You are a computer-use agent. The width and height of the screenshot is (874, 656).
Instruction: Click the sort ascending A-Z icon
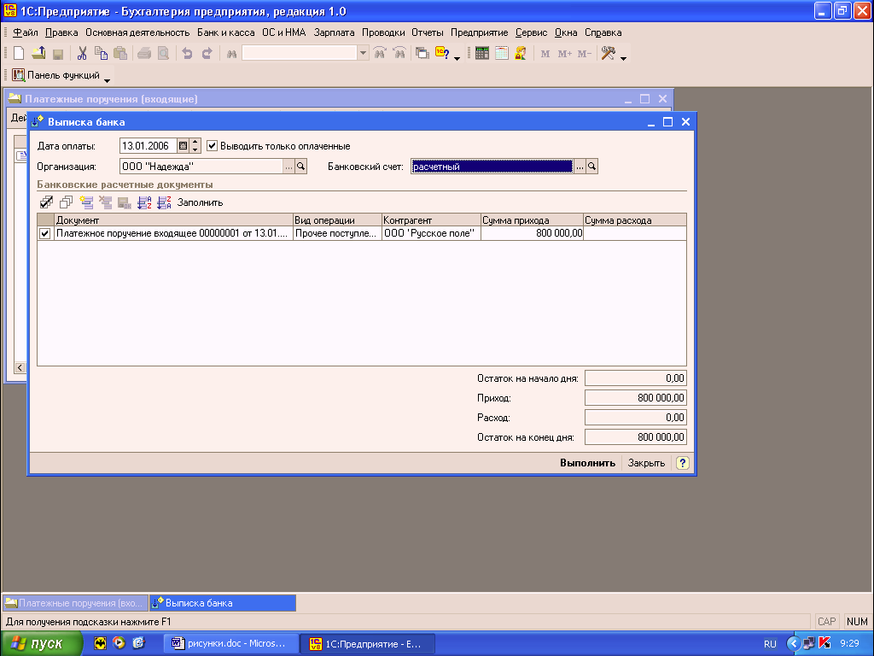tap(144, 202)
